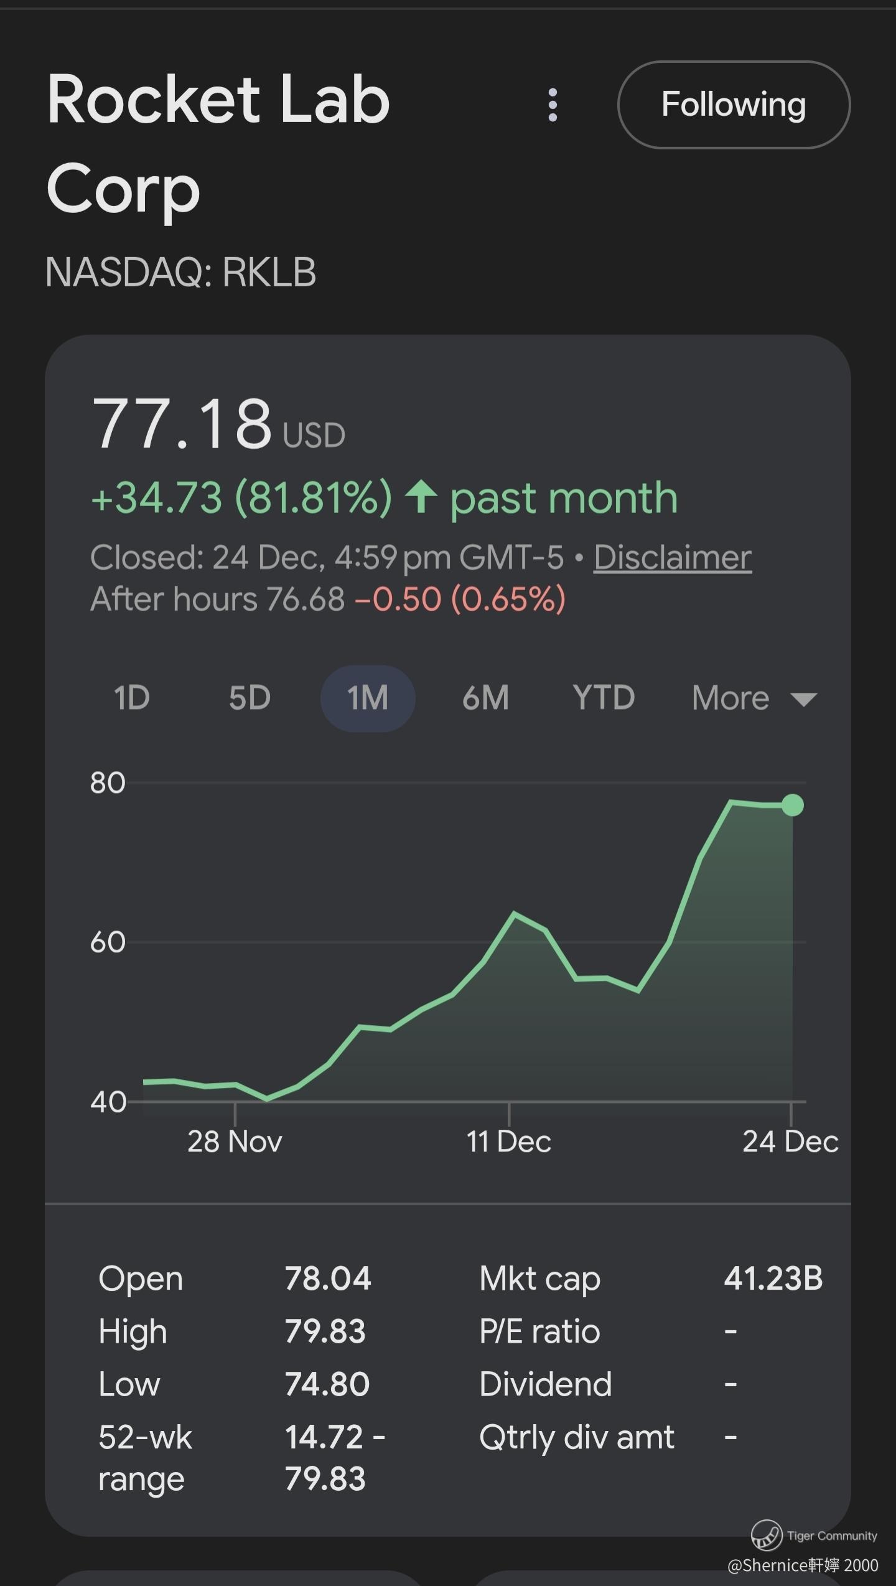Click the Tiger Community logo icon
This screenshot has height=1586, width=896.
point(766,1535)
